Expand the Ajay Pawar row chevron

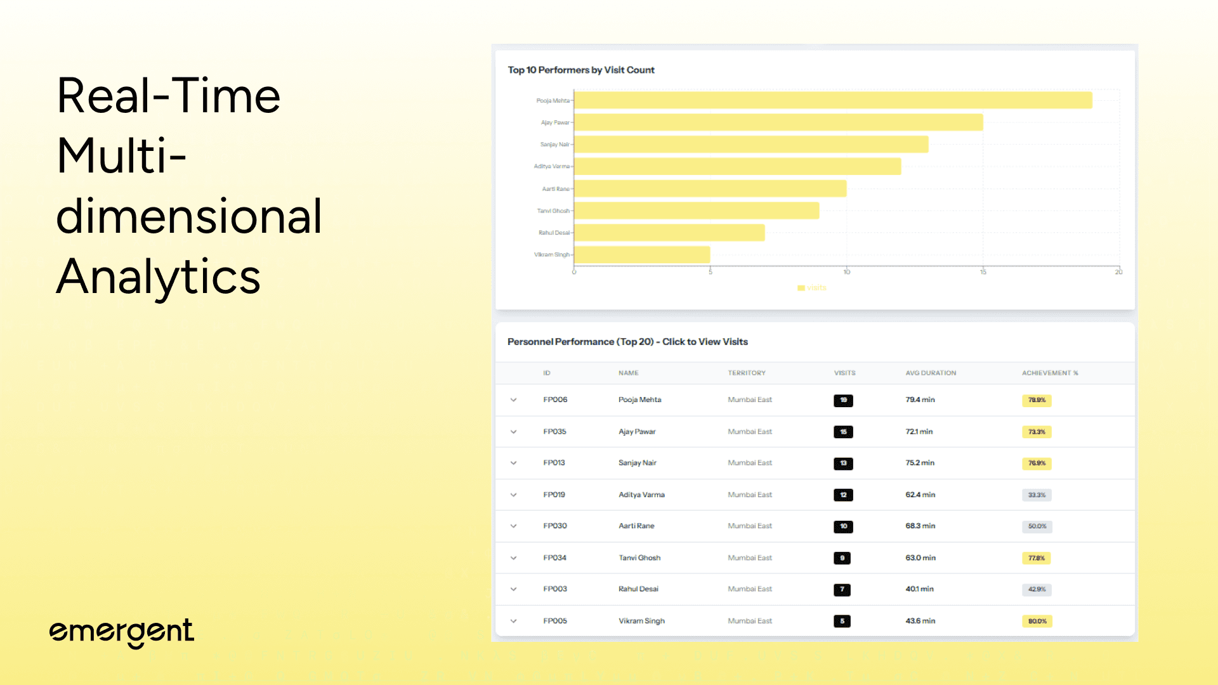click(x=513, y=432)
